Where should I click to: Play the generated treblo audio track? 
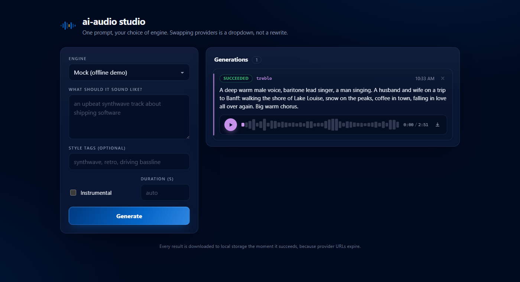pyautogui.click(x=231, y=125)
